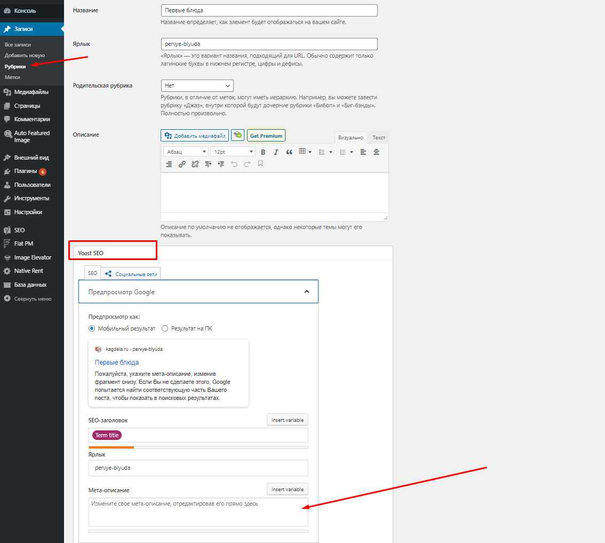Click the bookmark anchor icon
Screen dimensions: 605x543
click(260, 164)
